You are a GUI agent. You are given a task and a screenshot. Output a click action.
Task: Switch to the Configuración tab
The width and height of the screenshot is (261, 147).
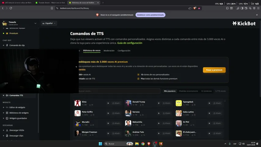124,51
